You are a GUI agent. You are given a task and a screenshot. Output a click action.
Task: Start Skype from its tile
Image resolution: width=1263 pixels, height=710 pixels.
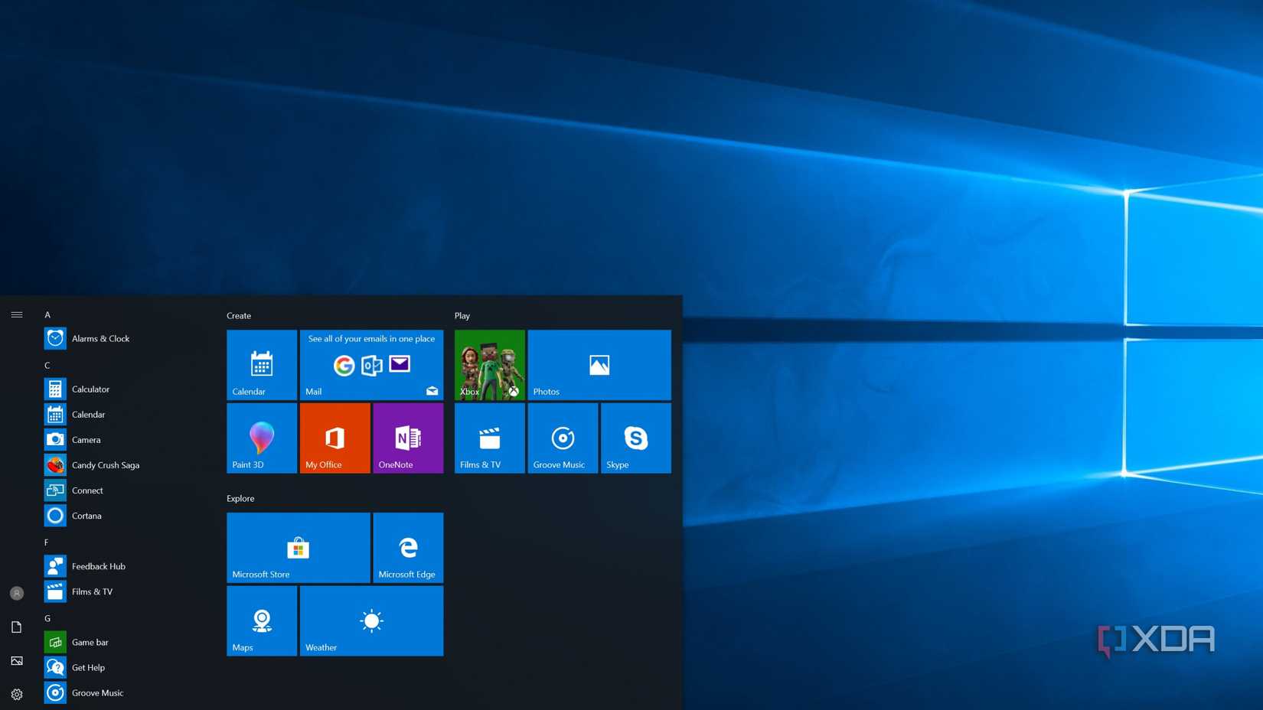635,438
